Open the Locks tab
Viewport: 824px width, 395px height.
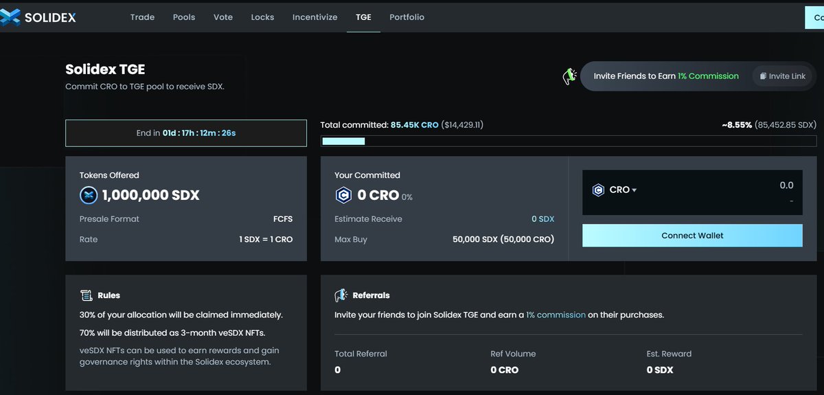coord(262,17)
